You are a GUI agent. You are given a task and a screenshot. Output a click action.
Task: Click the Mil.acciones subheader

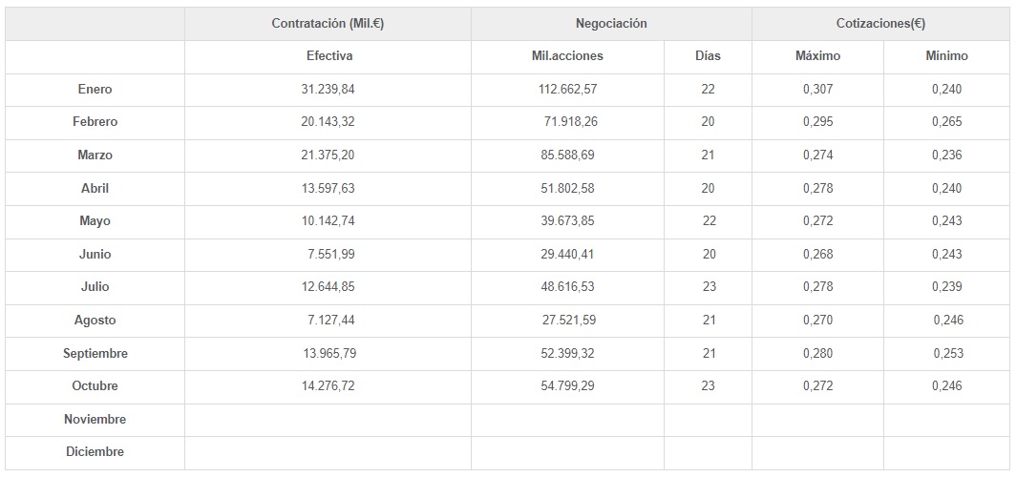[567, 56]
